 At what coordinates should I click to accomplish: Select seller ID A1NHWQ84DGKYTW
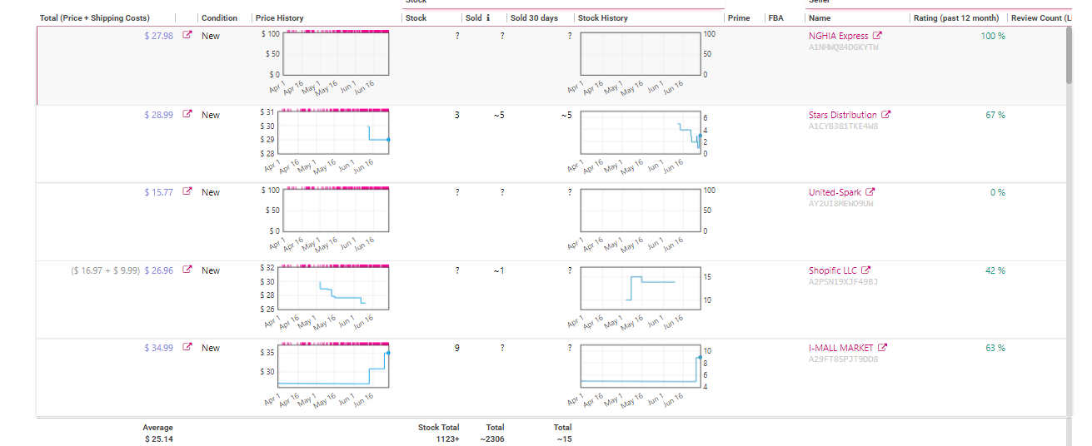pos(843,47)
